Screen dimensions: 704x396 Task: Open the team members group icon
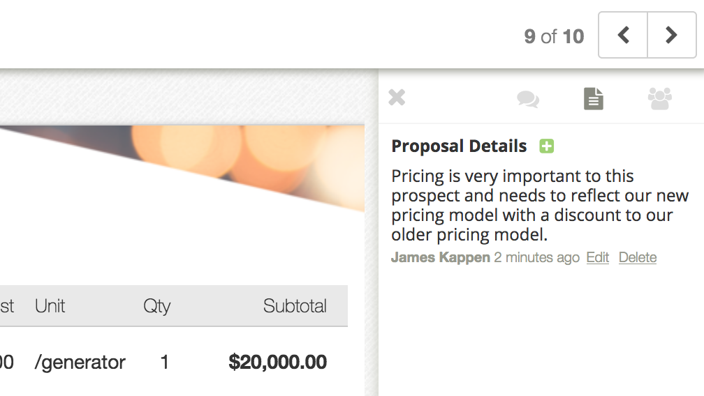tap(660, 98)
